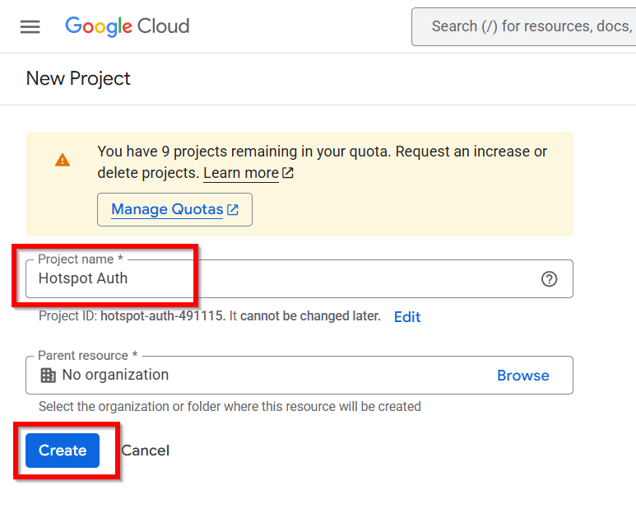This screenshot has height=509, width=636.
Task: Create the new project
Action: point(63,451)
